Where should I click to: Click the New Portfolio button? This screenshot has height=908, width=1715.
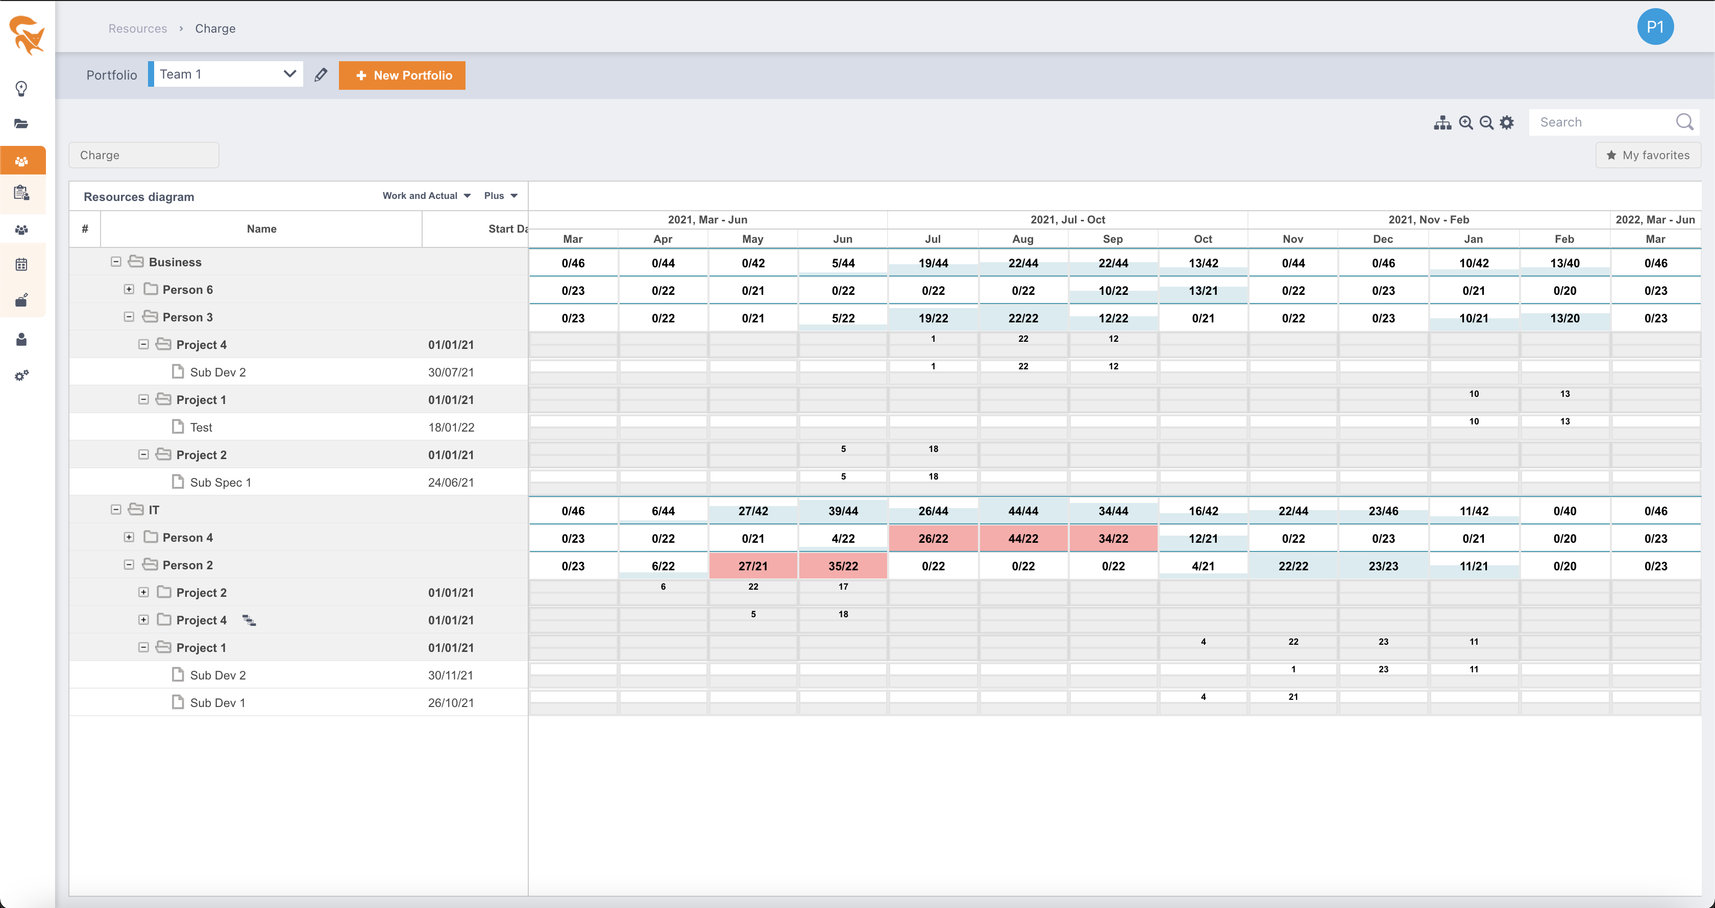click(x=402, y=75)
